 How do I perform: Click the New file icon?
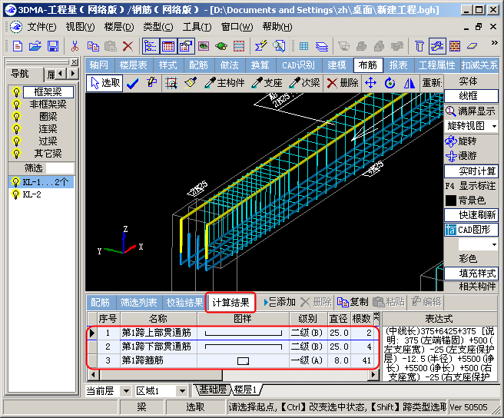point(18,46)
